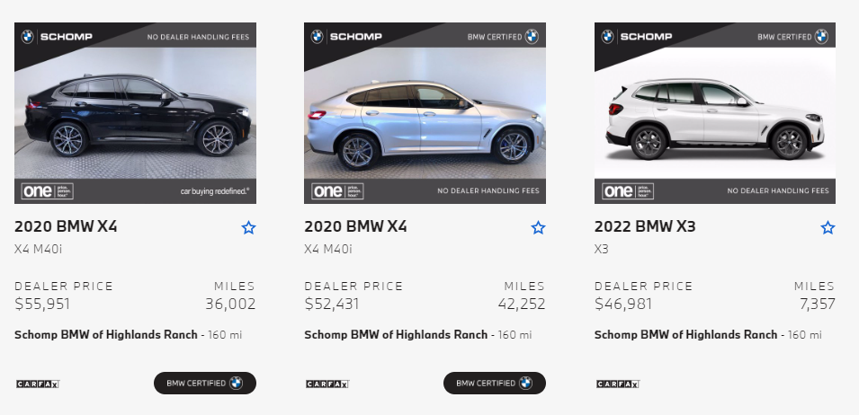Open the 2022 BMW X3 listing title
The height and width of the screenshot is (415, 859).
[x=645, y=226]
